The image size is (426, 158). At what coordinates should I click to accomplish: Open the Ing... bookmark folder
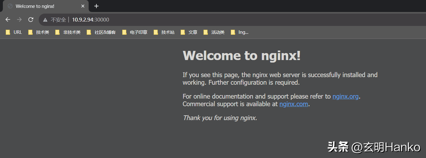pyautogui.click(x=240, y=32)
